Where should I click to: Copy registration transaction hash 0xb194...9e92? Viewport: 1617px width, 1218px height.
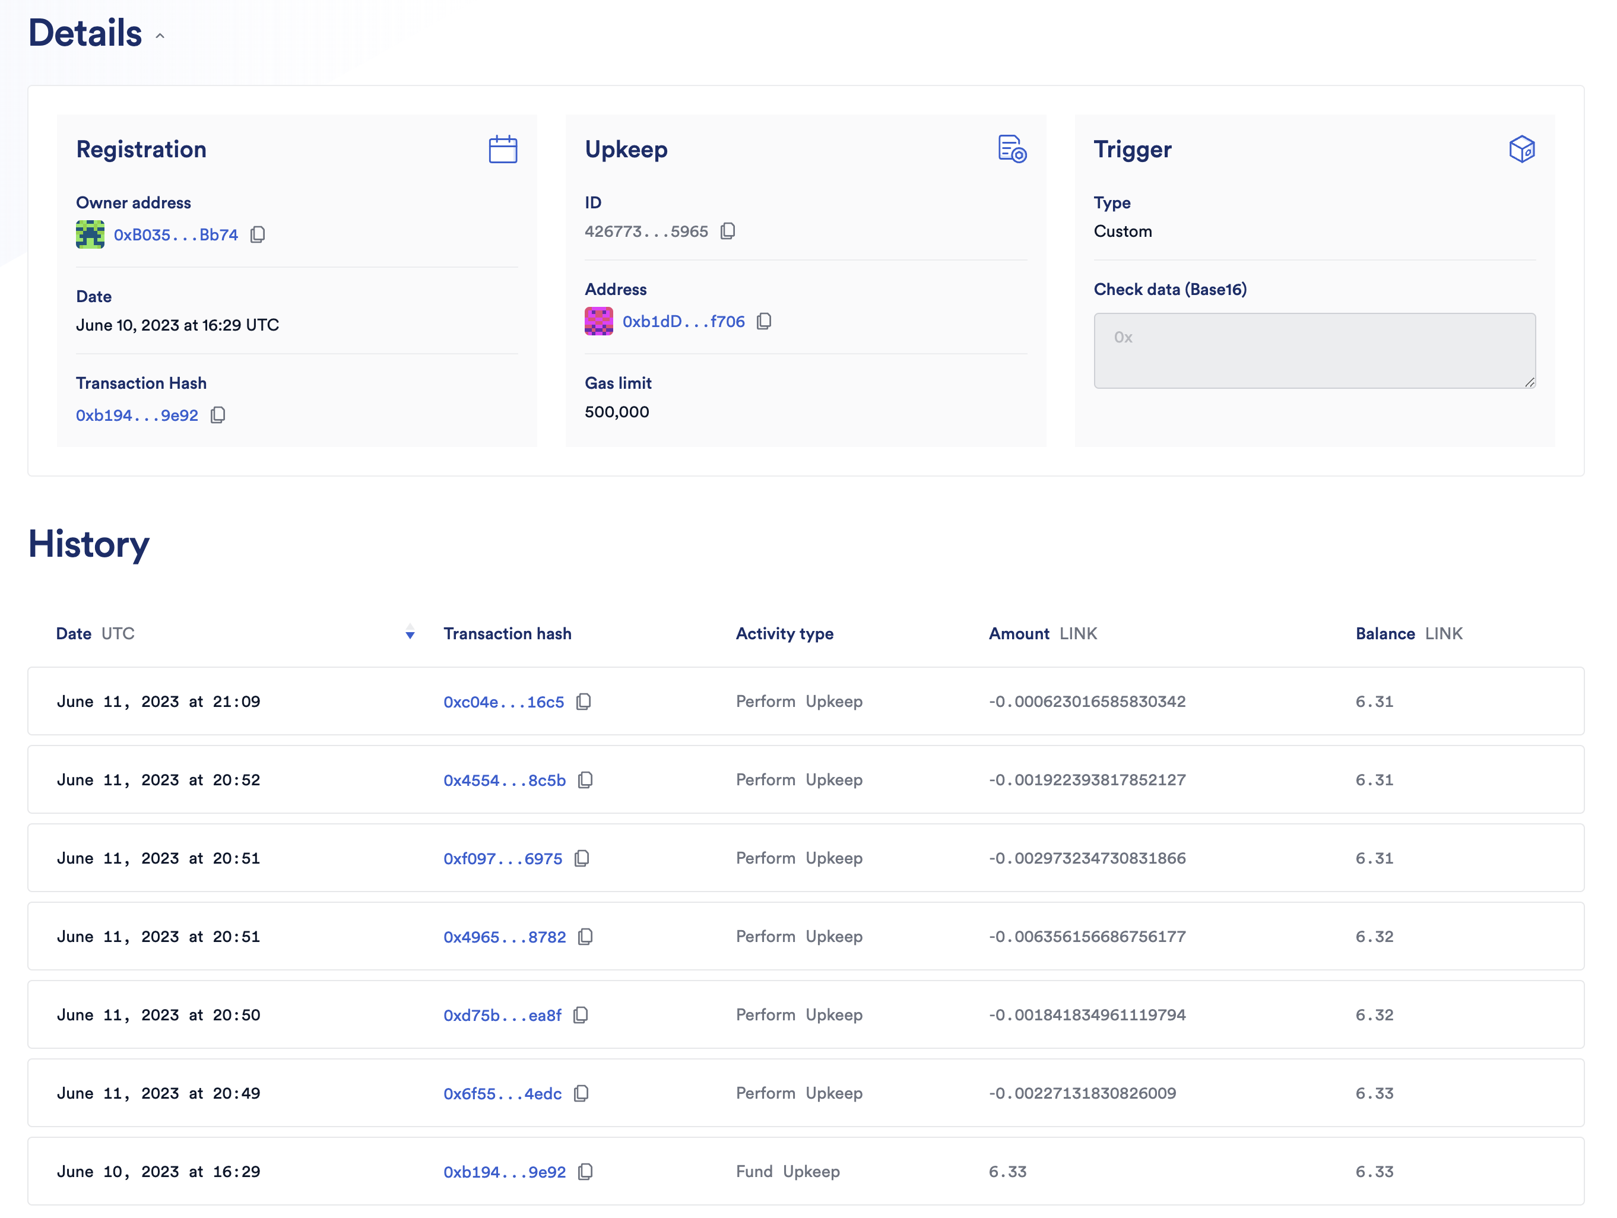218,415
